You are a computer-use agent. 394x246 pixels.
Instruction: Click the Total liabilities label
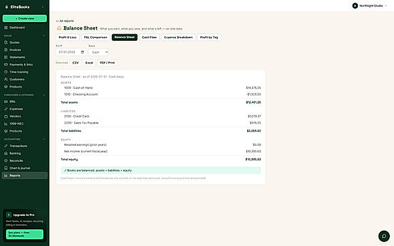point(71,131)
